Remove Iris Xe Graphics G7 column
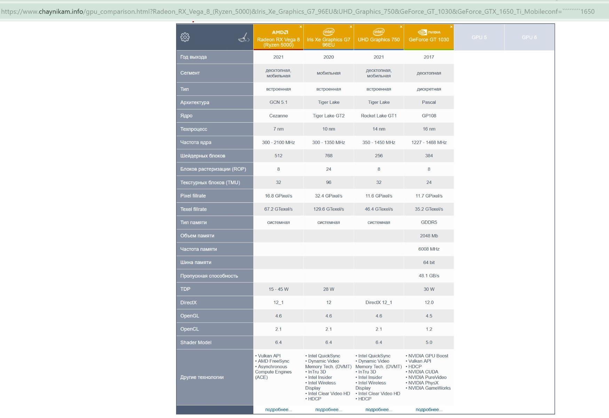This screenshot has height=418, width=609. click(x=351, y=27)
